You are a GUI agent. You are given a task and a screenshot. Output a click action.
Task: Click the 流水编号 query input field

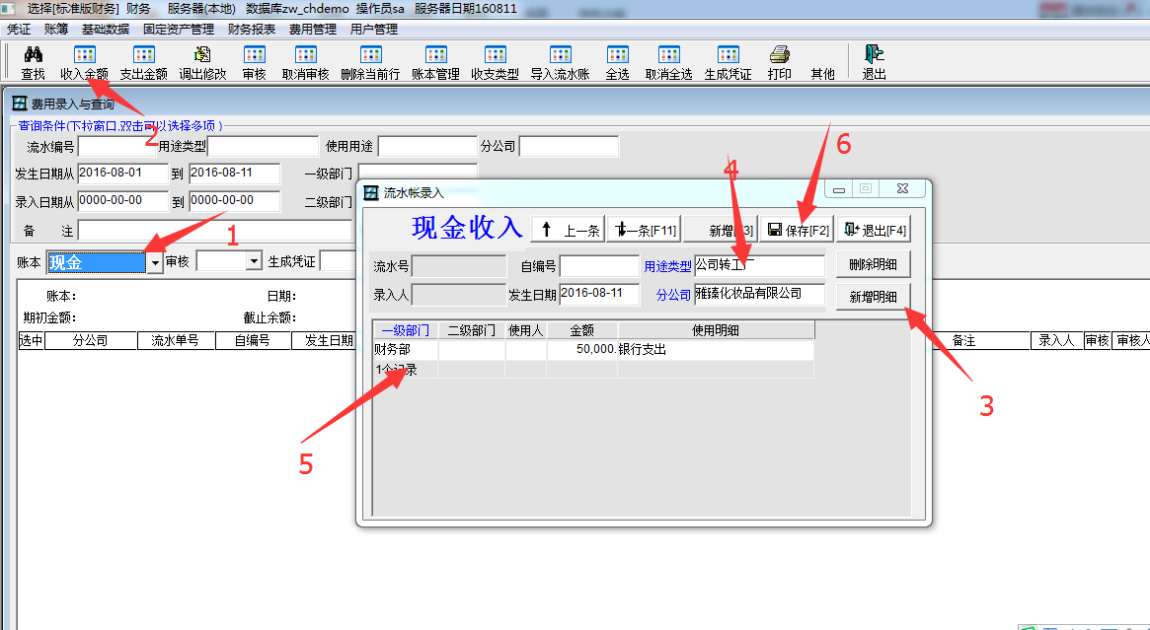(116, 147)
